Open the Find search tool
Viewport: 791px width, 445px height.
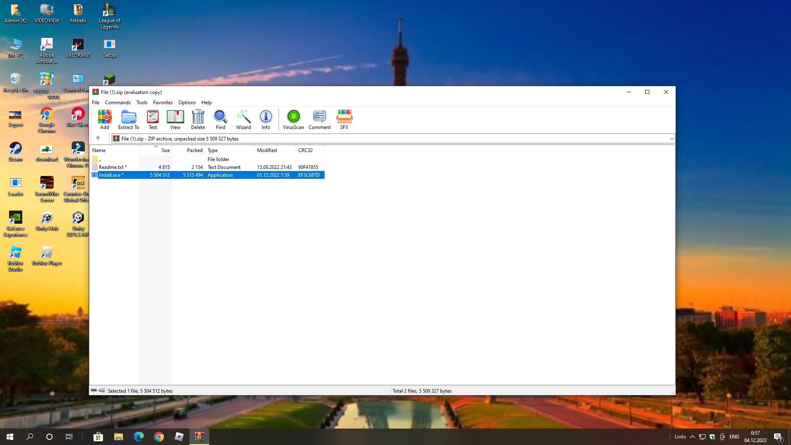(220, 119)
